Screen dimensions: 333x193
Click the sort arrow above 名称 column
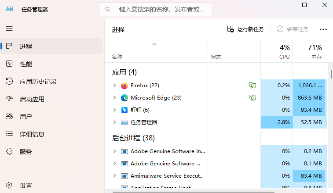coord(154,44)
